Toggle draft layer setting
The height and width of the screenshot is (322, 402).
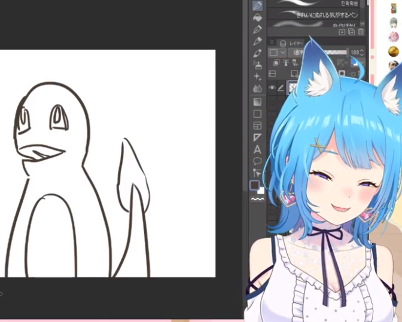tap(296, 63)
